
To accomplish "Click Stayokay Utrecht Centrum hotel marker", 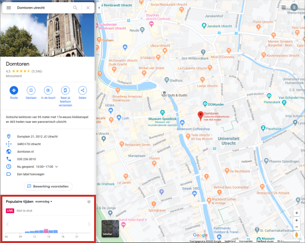I will pyautogui.click(x=151, y=24).
